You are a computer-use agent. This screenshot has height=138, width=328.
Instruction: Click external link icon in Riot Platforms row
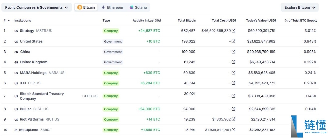click(x=233, y=119)
